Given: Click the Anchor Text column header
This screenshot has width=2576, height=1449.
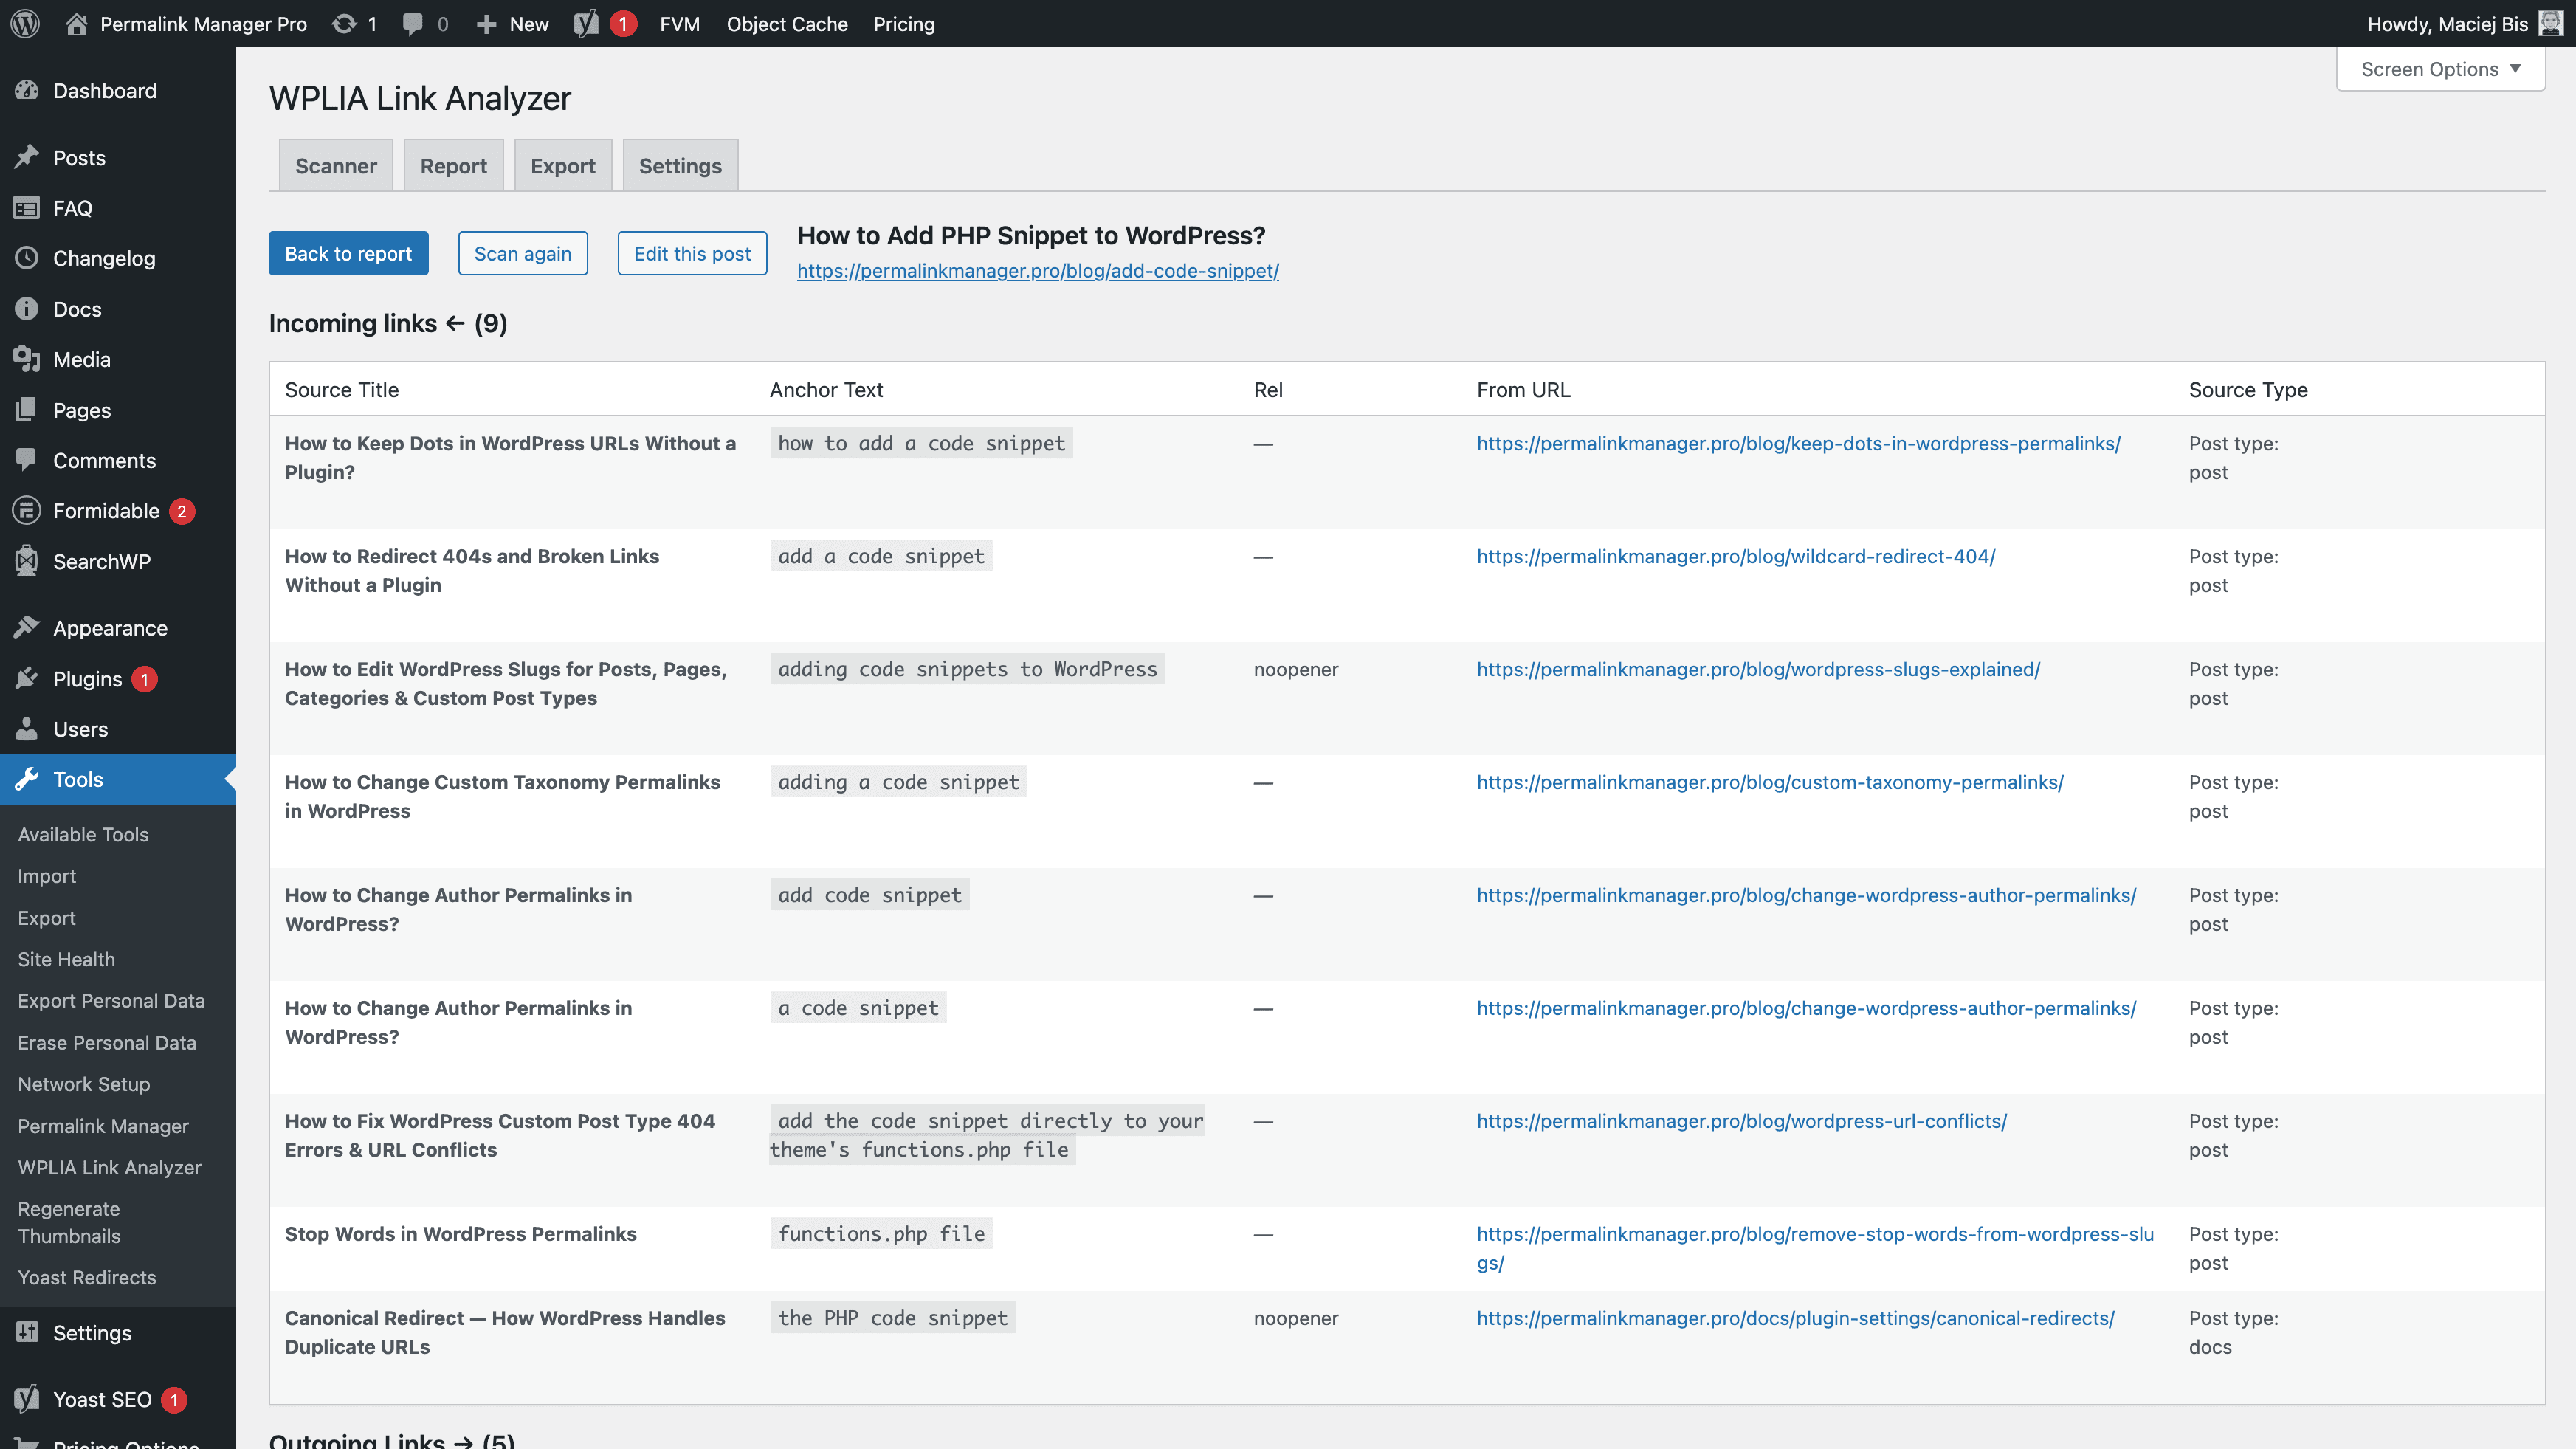Looking at the screenshot, I should (x=826, y=389).
